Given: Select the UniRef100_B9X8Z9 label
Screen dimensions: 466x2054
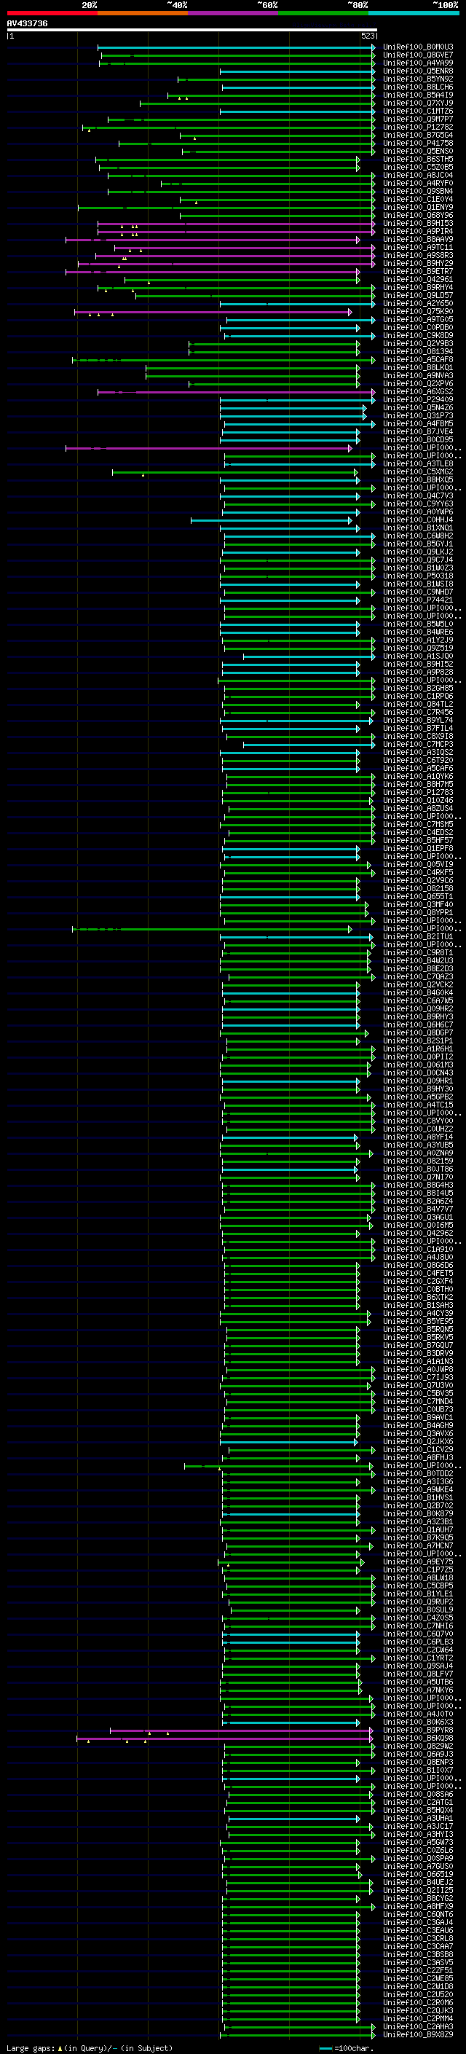Looking at the screenshot, I should (x=417, y=2034).
